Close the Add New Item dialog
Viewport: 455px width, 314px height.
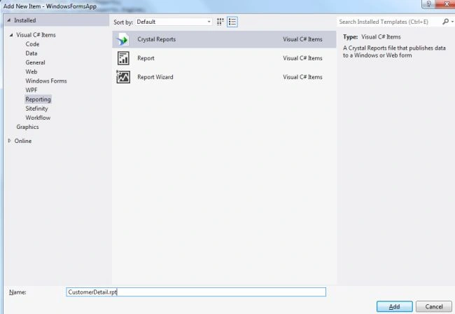click(447, 4)
